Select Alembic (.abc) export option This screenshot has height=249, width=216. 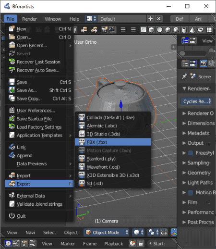tap(113, 125)
